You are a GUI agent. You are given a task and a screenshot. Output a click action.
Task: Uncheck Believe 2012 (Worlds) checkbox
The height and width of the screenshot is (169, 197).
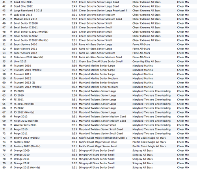[11, 138]
